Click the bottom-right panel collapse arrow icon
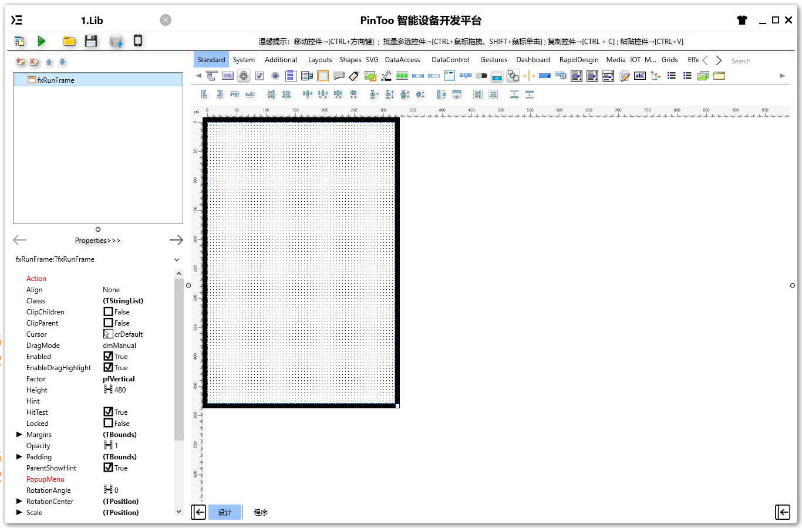Screen dimensions: 802x528 [x=783, y=512]
